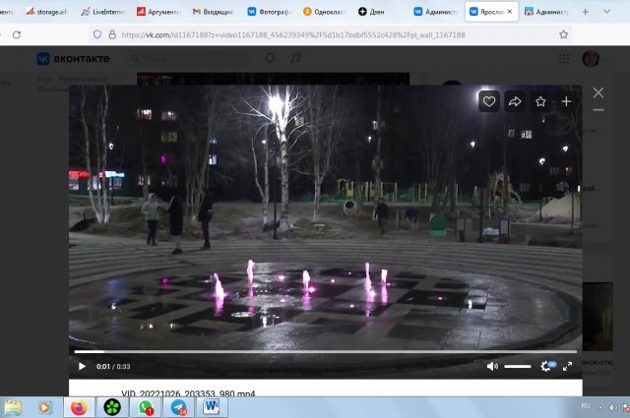
Task: Switch to the Одноклассники browser tab
Action: click(324, 12)
